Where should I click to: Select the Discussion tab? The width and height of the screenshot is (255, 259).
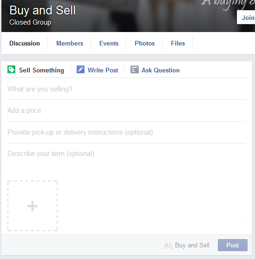click(25, 43)
